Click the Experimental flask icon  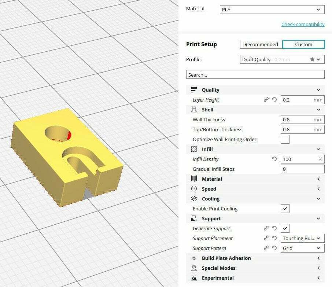point(194,278)
